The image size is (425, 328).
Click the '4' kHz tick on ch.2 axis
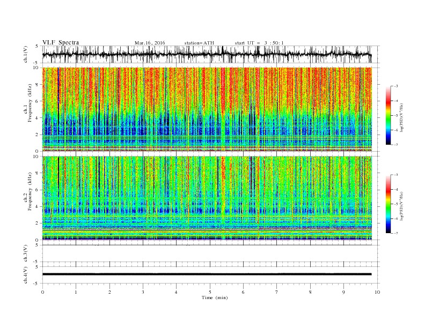point(37,206)
